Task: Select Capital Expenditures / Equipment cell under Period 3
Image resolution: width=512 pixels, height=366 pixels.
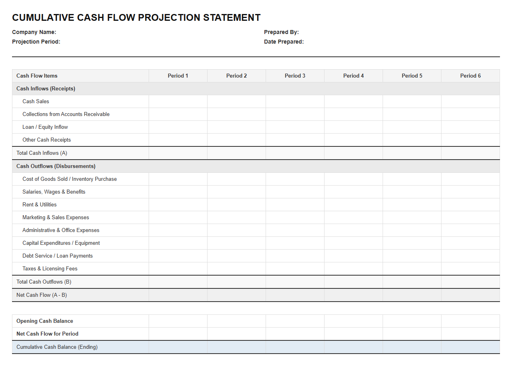Action: pyautogui.click(x=295, y=243)
